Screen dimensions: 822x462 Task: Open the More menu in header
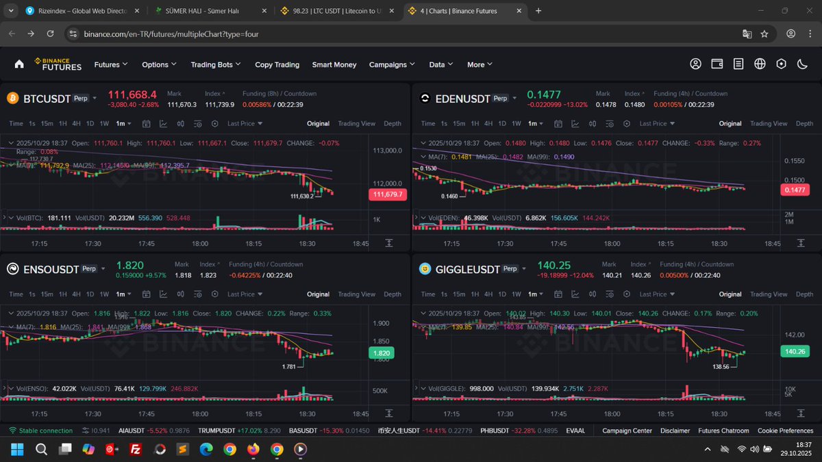tap(480, 64)
